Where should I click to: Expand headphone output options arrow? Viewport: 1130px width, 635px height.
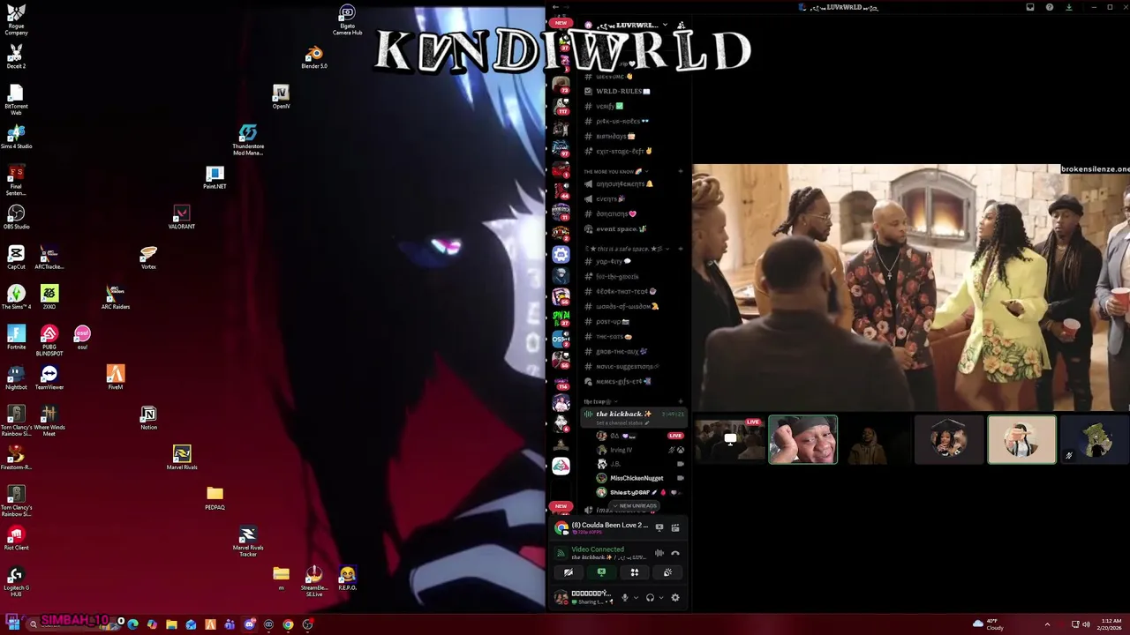(x=660, y=598)
